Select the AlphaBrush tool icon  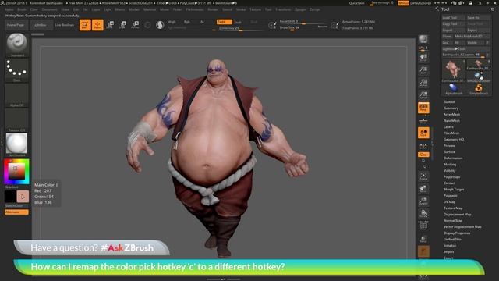click(453, 89)
